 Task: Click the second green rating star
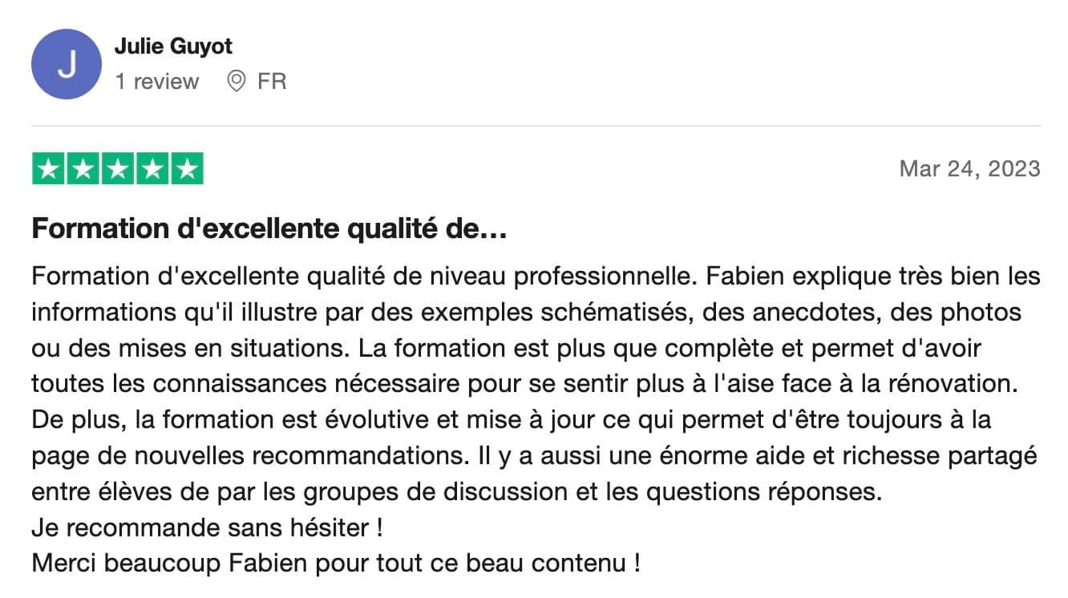coord(83,169)
